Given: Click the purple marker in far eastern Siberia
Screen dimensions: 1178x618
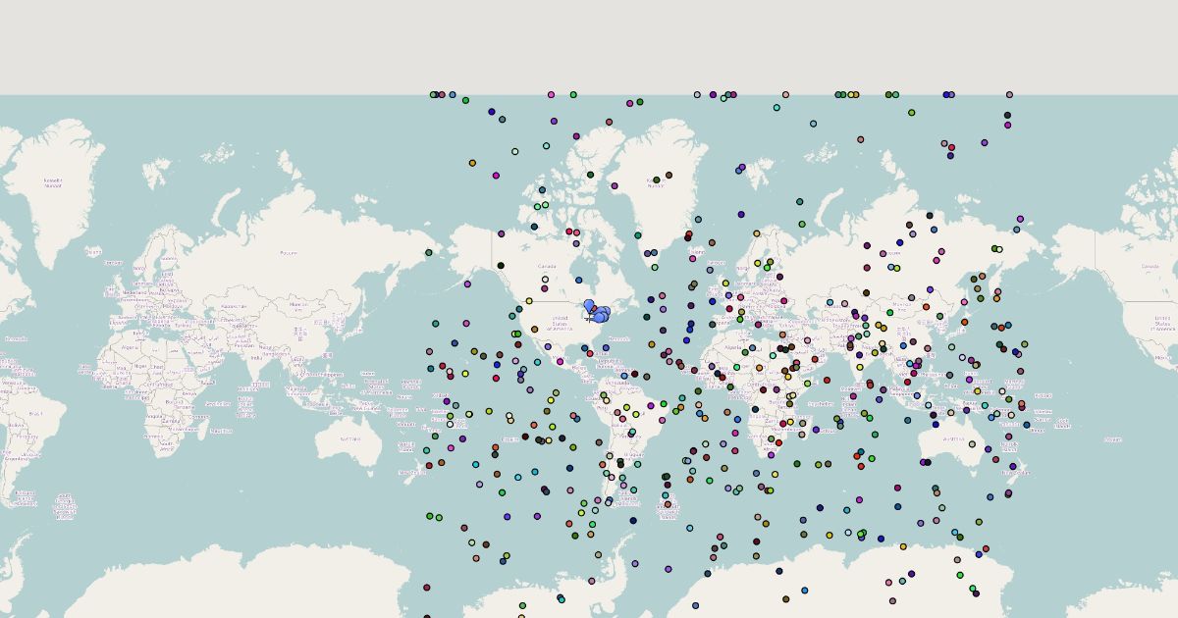Looking at the screenshot, I should pyautogui.click(x=1020, y=219).
